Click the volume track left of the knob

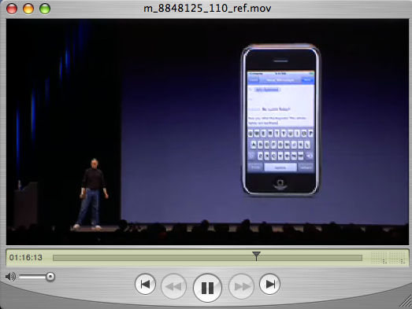click(32, 277)
